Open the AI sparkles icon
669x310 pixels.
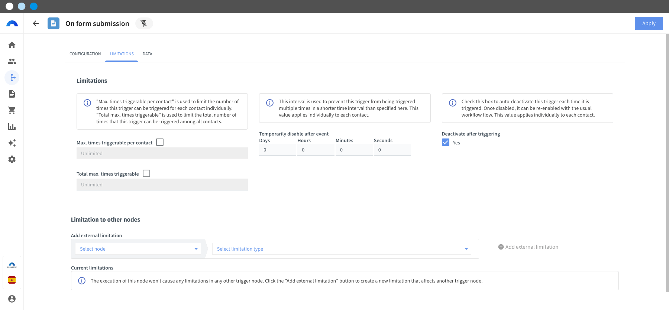12,143
